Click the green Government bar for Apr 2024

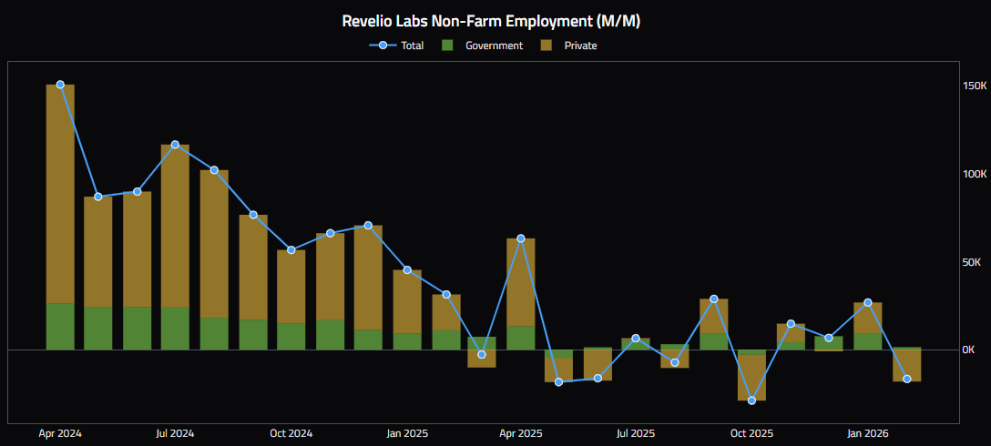pyautogui.click(x=60, y=327)
